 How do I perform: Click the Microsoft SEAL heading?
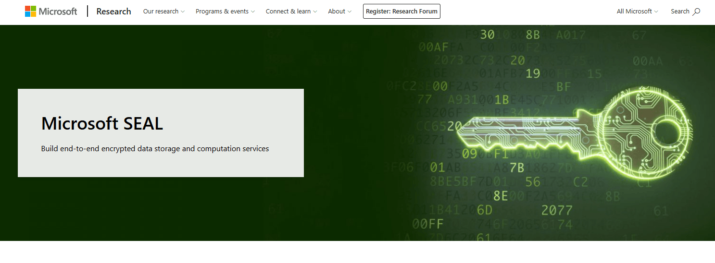[102, 124]
